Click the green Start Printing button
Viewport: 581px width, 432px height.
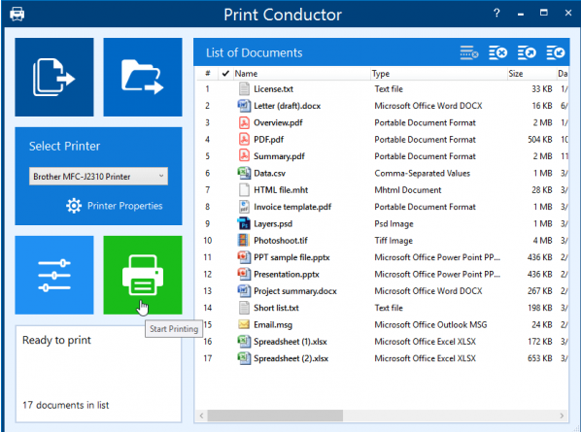click(143, 275)
